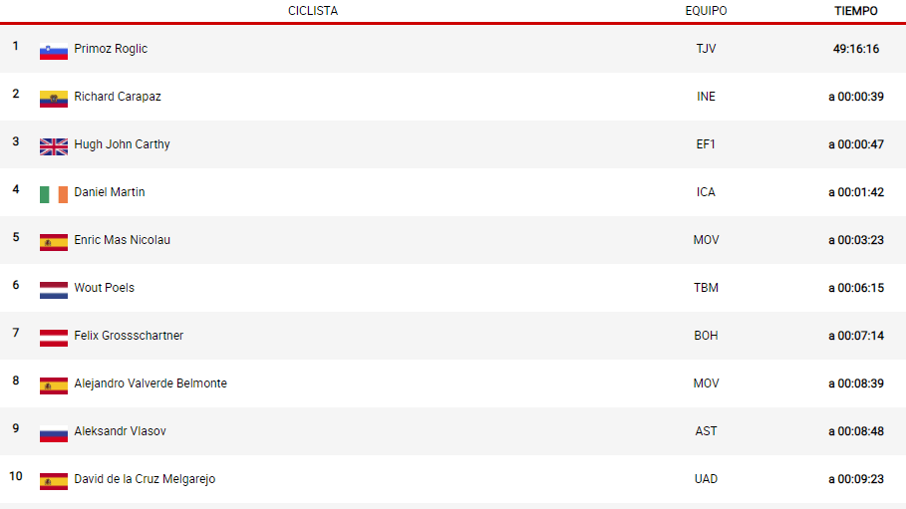
Task: Click the Slovenian flag beside Primoz Roglic
Action: [53, 51]
